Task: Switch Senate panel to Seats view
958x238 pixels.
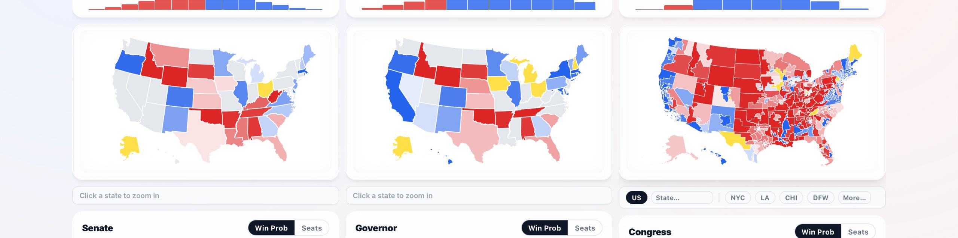Action: pyautogui.click(x=311, y=228)
